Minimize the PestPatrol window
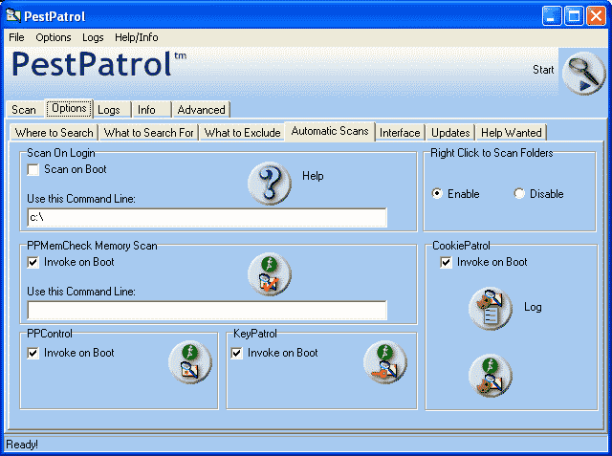Screen dimensions: 612x456 pyautogui.click(x=552, y=16)
